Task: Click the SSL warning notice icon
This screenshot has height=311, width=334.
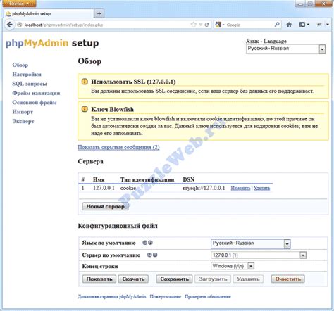Action: pyautogui.click(x=85, y=82)
